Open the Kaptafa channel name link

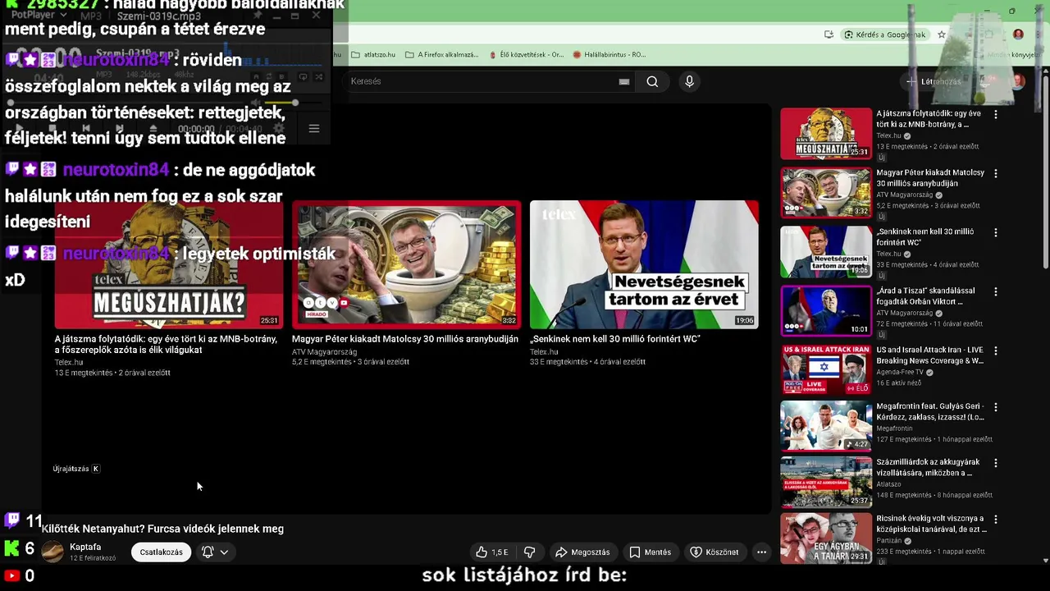[85, 547]
